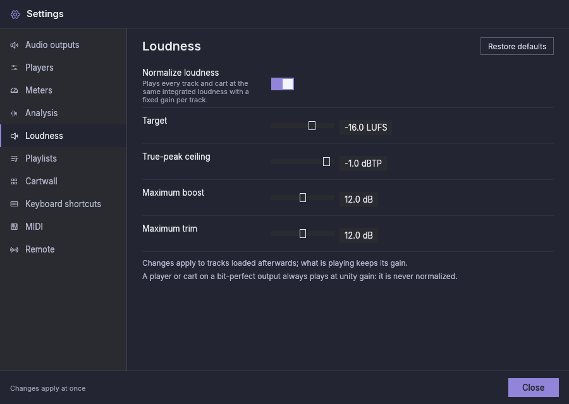Click the Maximum trim label

click(169, 229)
